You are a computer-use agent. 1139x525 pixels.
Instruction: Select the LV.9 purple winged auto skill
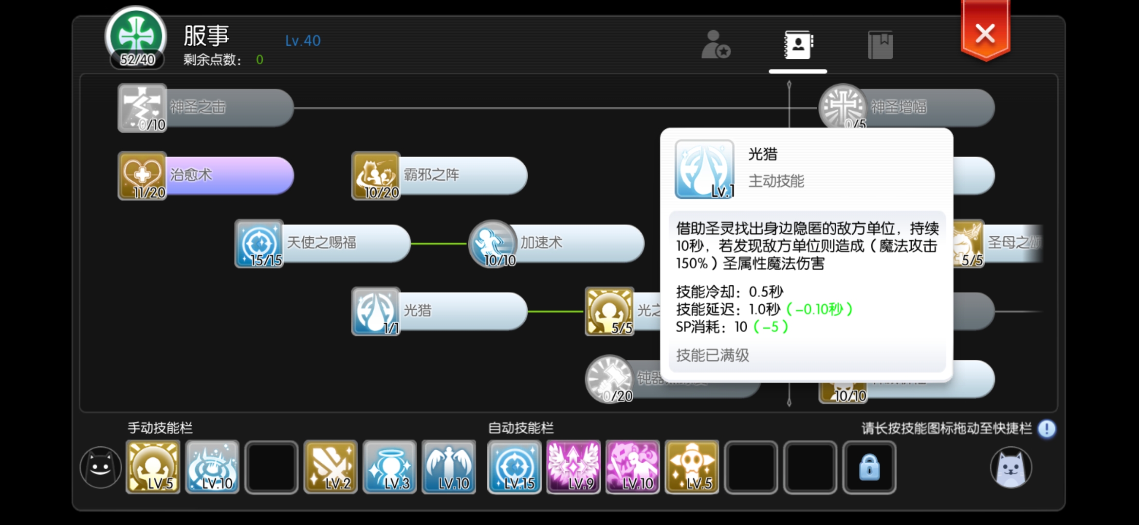[573, 467]
